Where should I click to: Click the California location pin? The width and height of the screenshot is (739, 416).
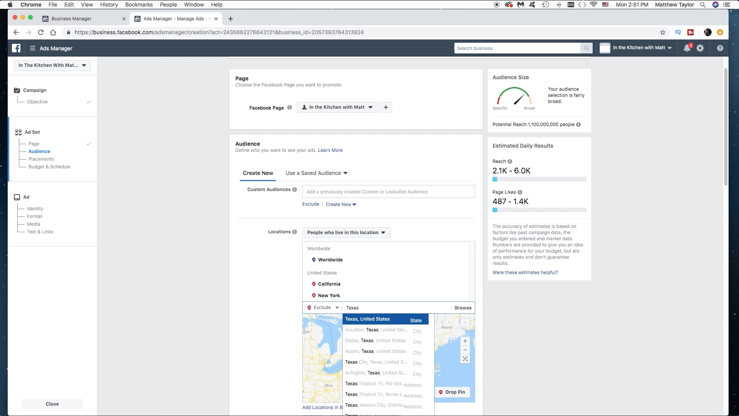click(314, 284)
